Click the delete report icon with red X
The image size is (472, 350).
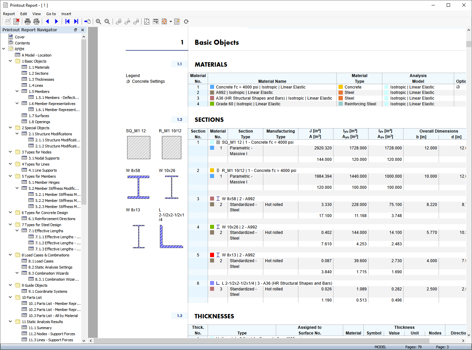click(x=17, y=21)
